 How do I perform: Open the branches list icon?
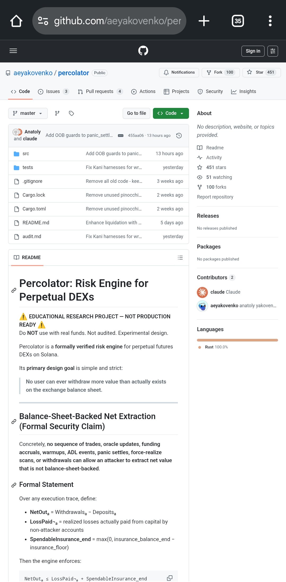57,113
